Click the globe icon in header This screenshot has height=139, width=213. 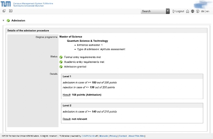(x=192, y=11)
